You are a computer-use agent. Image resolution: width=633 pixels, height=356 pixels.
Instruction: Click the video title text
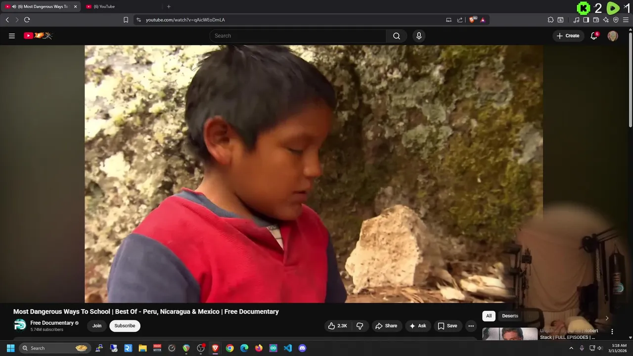pos(146,311)
